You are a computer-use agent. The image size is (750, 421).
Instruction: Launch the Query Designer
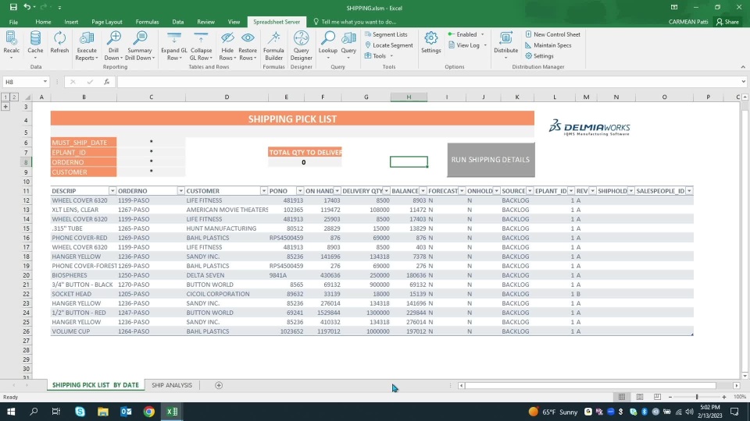[x=301, y=46]
